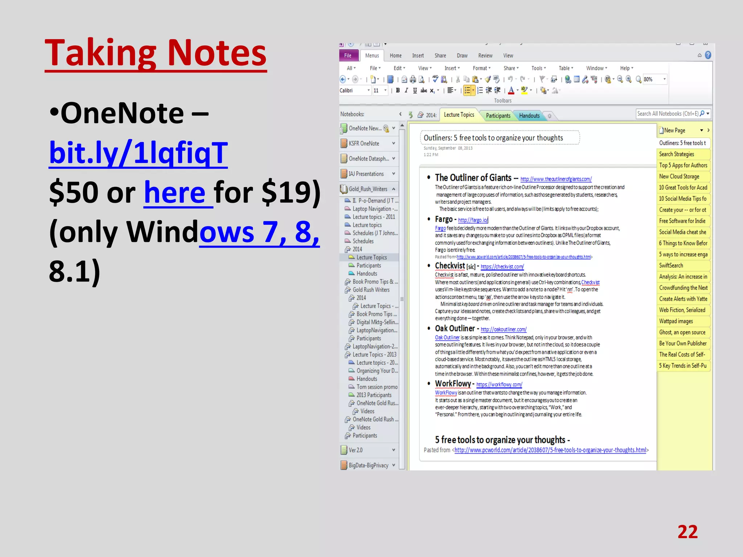Expand the KSFR OneNote notebook chevron
This screenshot has height=557, width=743.
[x=394, y=143]
